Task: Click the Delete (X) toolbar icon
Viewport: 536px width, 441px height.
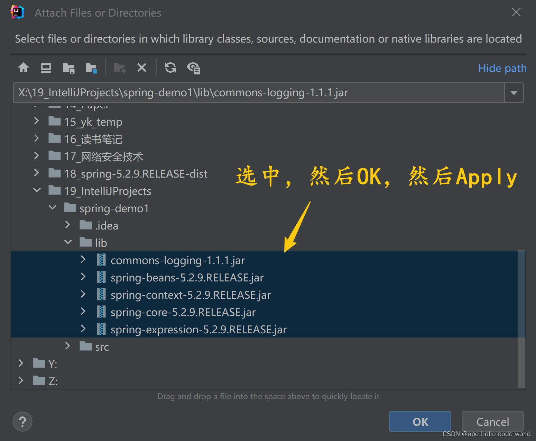Action: pyautogui.click(x=142, y=67)
